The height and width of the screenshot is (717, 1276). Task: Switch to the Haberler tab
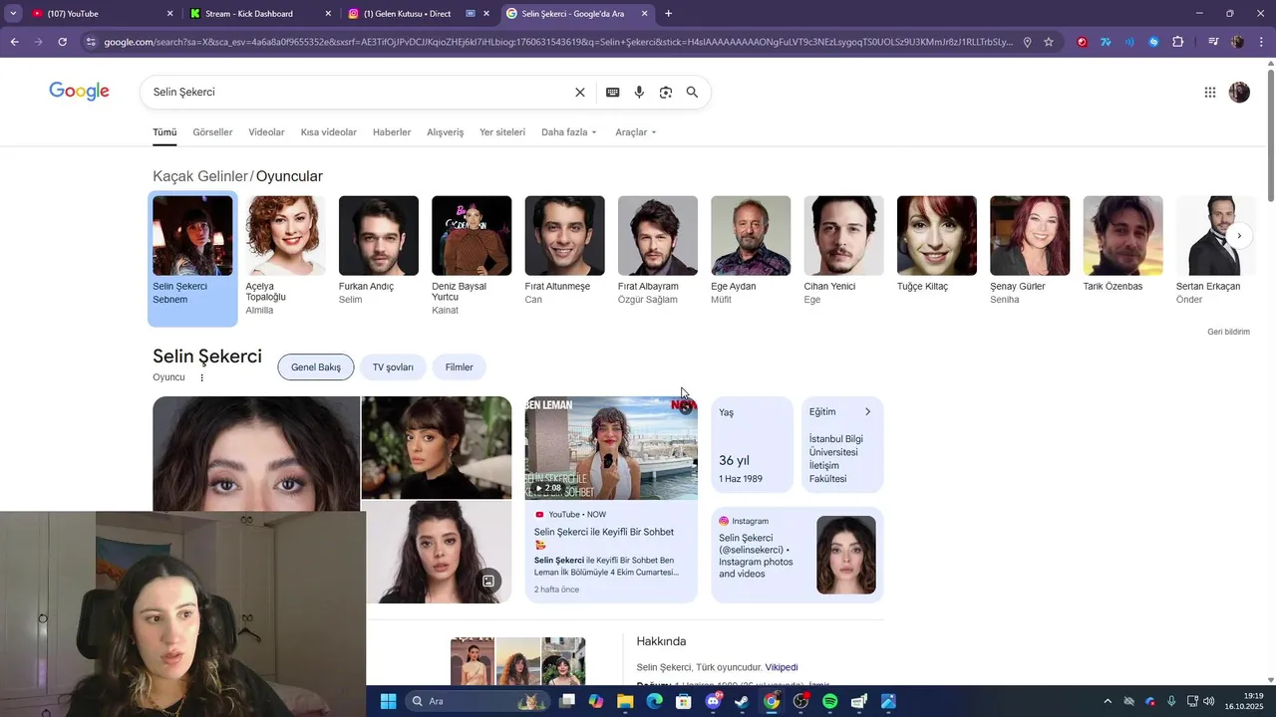(x=392, y=132)
